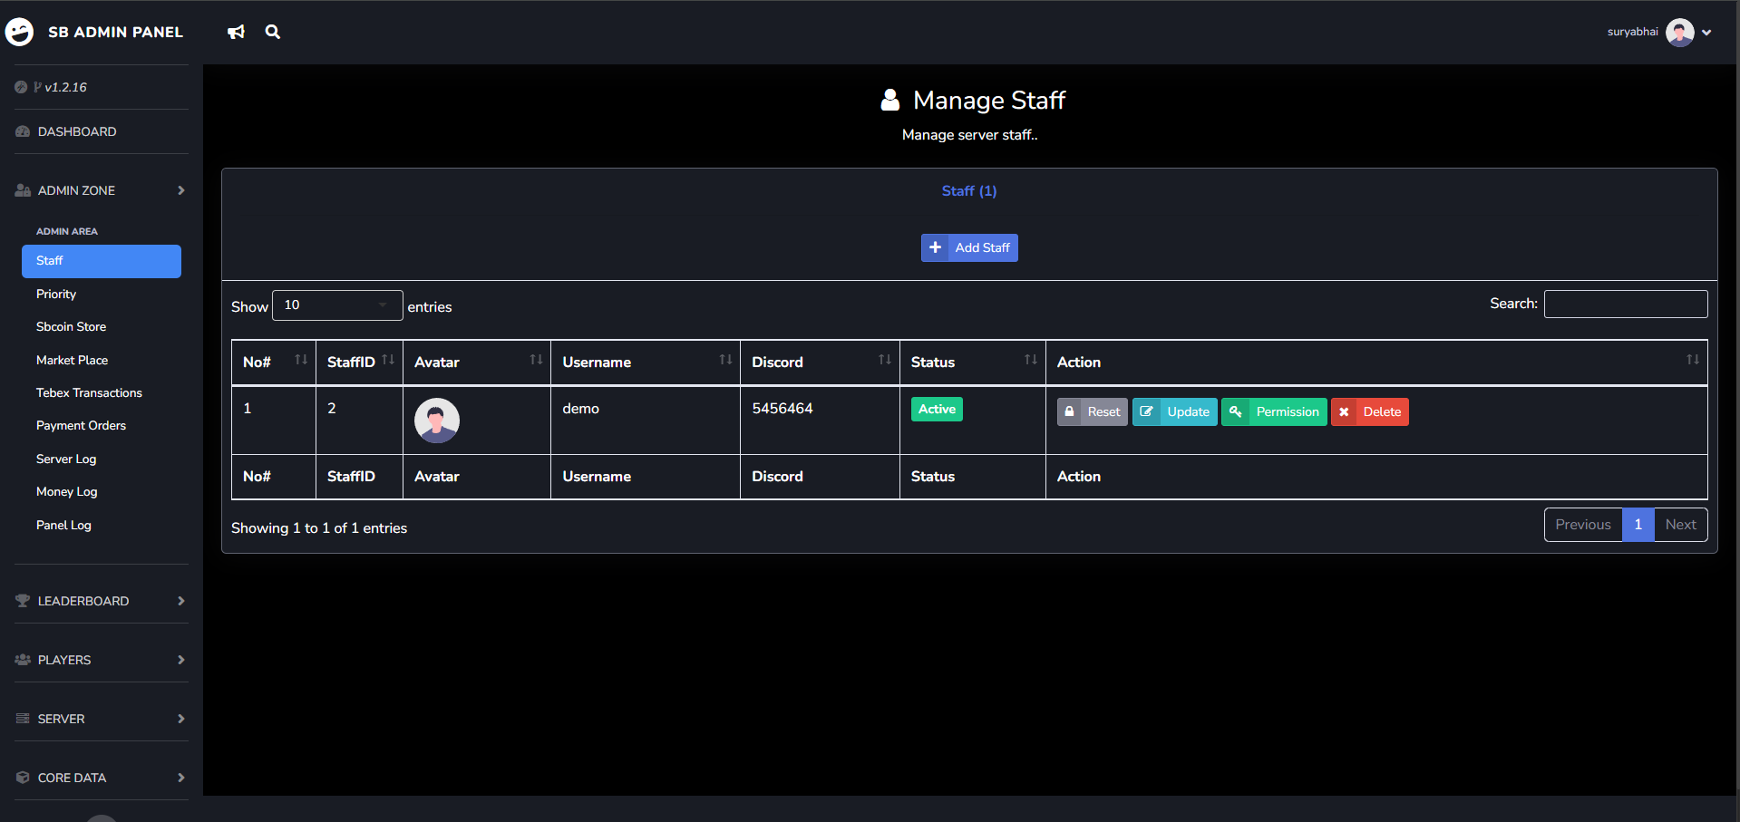1740x822 pixels.
Task: Delete the demo staff member
Action: point(1369,411)
